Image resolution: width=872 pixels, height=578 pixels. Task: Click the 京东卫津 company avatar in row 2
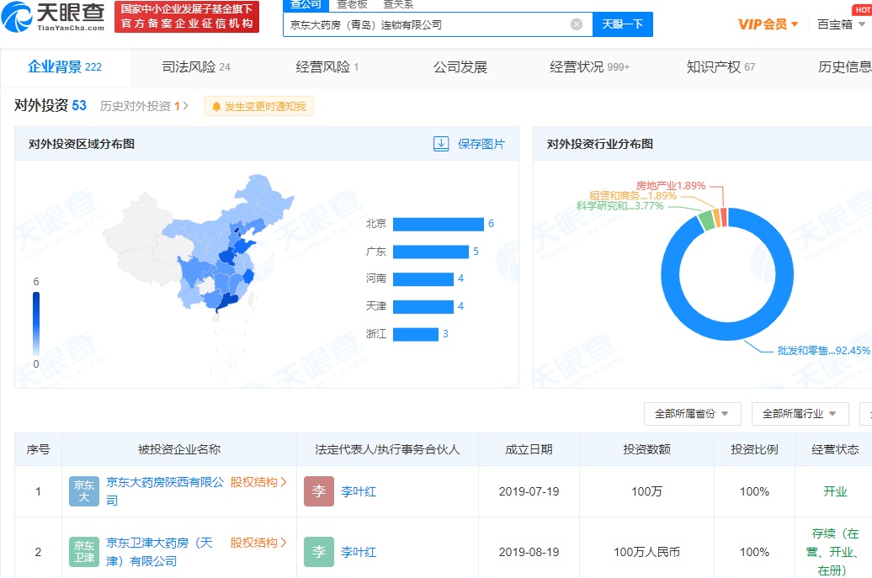click(x=84, y=552)
